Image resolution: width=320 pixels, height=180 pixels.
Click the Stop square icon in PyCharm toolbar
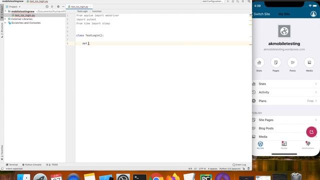243,1
